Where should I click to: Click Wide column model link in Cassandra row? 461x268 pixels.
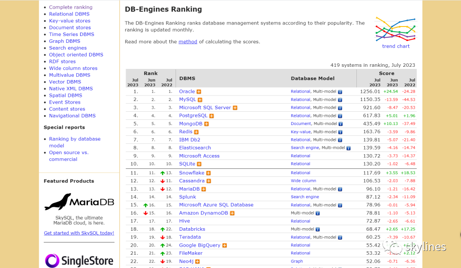tap(304, 181)
